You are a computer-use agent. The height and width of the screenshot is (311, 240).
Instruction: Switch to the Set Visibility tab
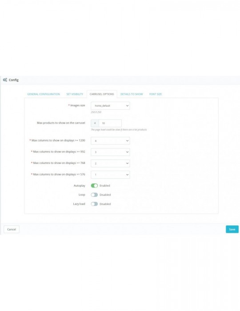[75, 94]
